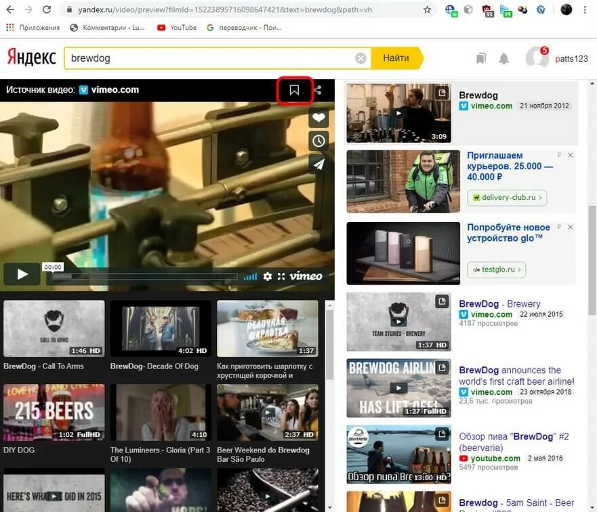Save video with the highlighted bookmark icon
The width and height of the screenshot is (597, 512).
click(294, 90)
